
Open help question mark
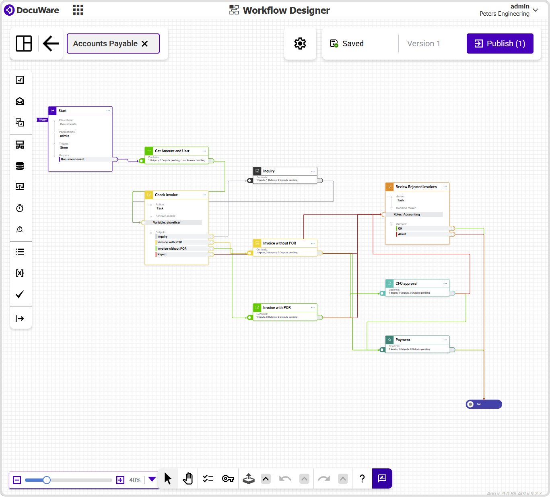(362, 478)
